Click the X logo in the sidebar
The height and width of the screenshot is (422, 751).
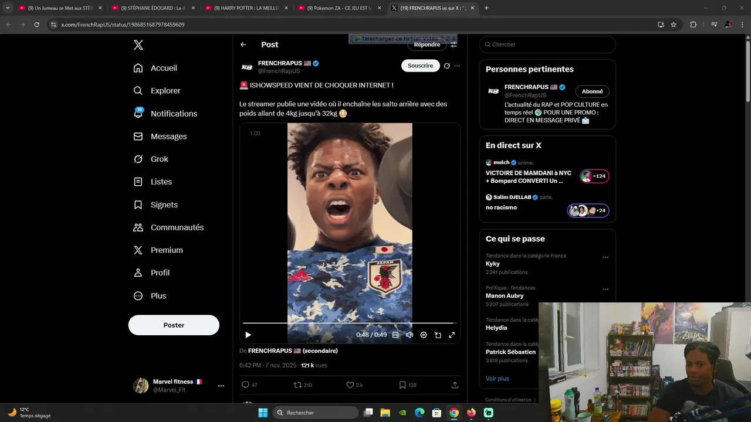click(x=138, y=45)
